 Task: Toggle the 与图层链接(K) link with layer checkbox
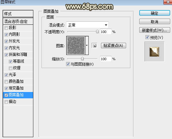68,64
